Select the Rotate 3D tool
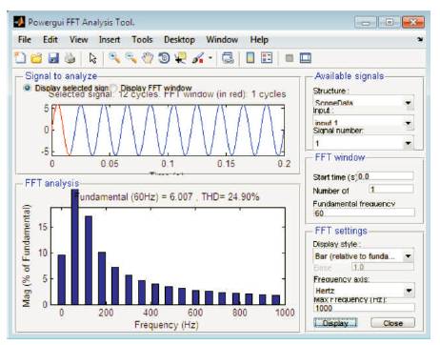Viewport: 440px width, 345px height. pos(164,58)
